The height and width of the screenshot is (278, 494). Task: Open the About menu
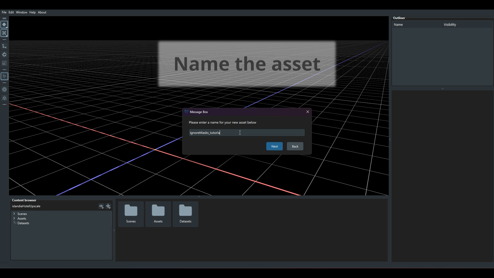[42, 12]
